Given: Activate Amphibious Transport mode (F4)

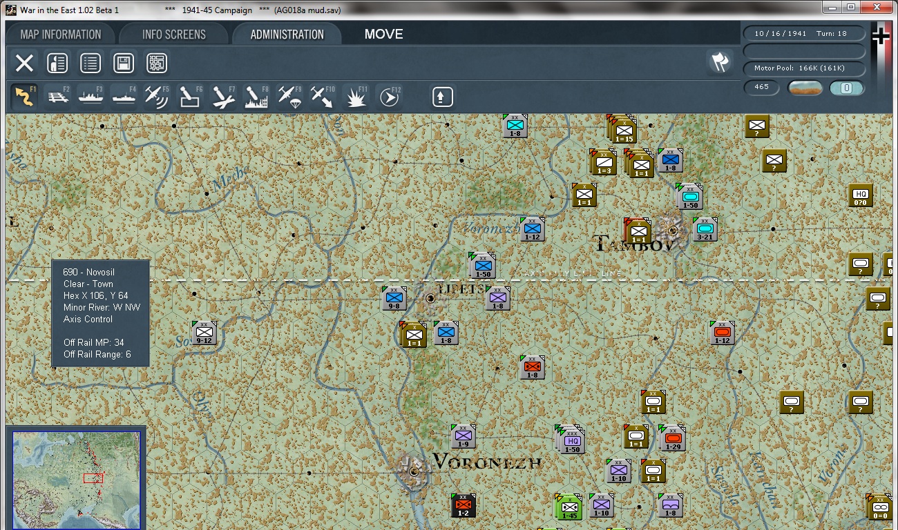Looking at the screenshot, I should [x=124, y=97].
